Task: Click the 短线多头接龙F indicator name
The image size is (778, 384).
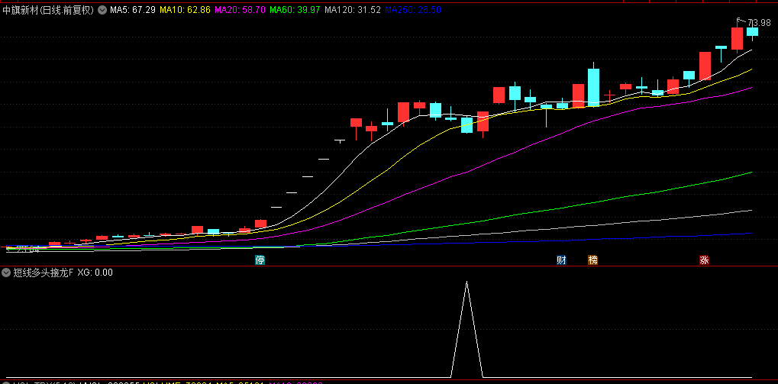Action: [44, 273]
